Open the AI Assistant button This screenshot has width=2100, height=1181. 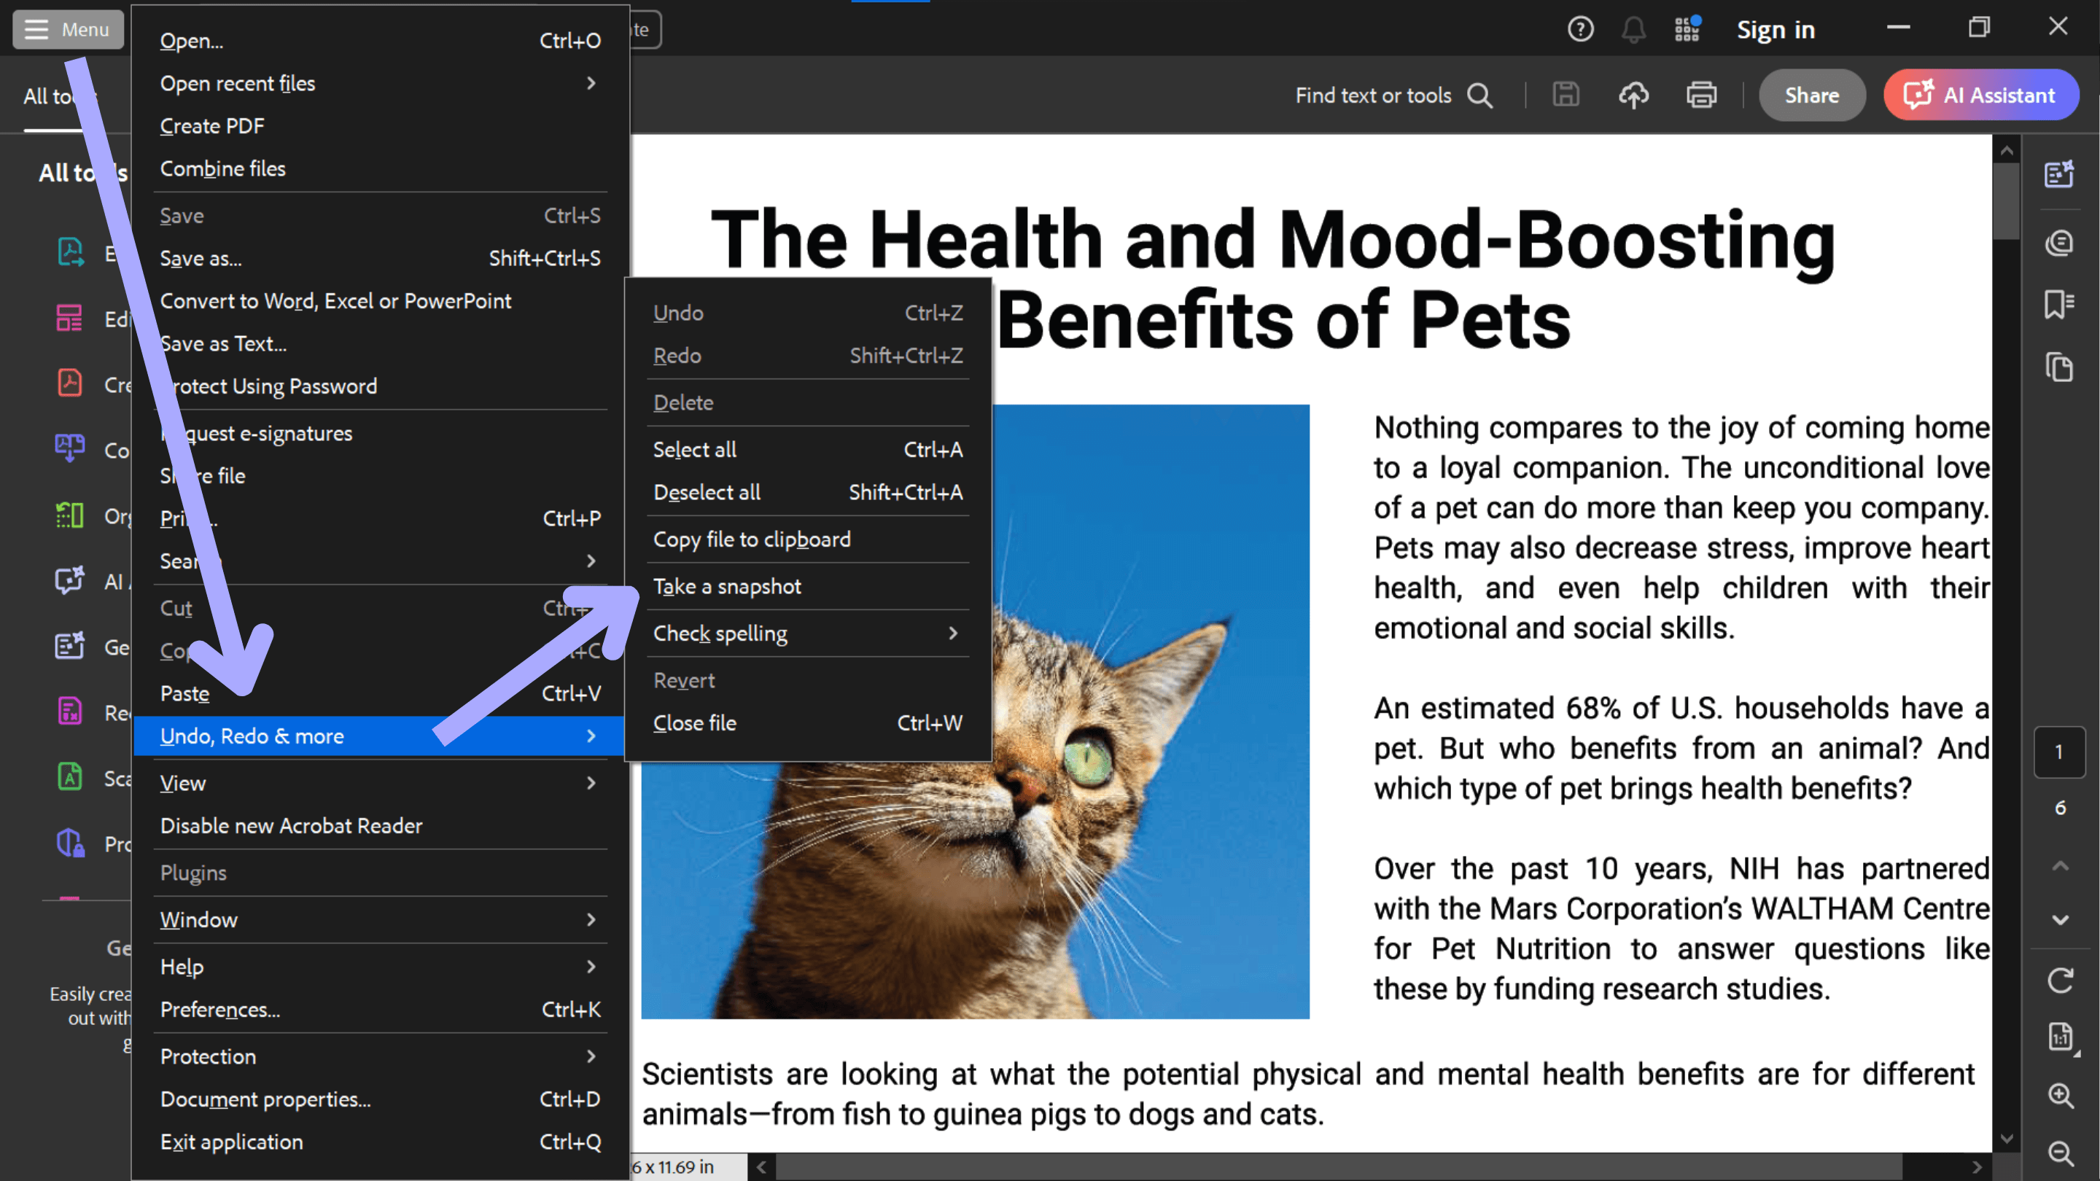[x=1981, y=95]
